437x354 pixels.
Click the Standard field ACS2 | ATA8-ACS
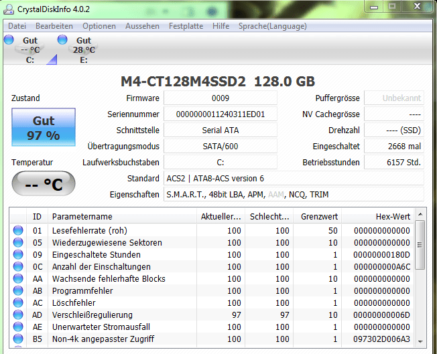tap(294, 179)
